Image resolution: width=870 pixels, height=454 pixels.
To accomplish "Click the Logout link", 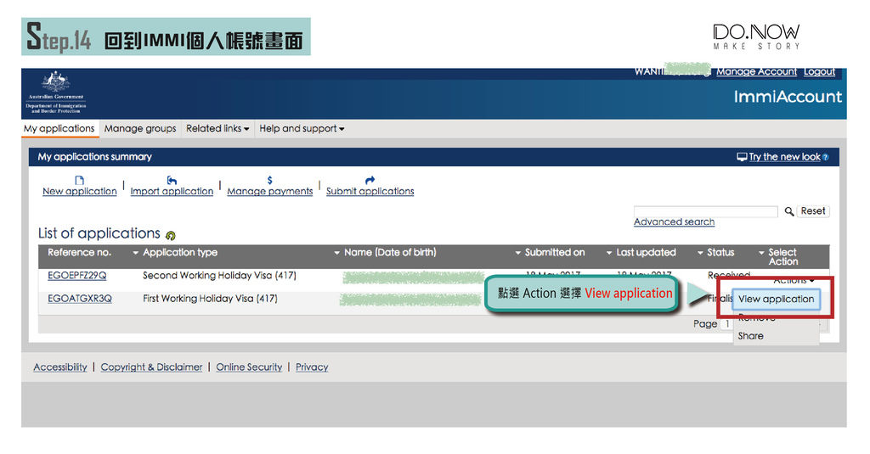I will pyautogui.click(x=819, y=71).
